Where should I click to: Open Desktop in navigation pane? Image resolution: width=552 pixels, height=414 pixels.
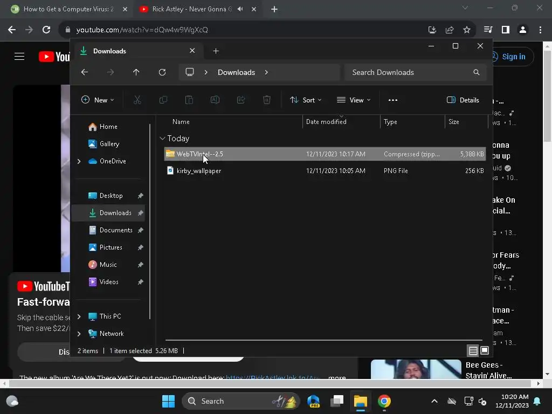click(111, 196)
